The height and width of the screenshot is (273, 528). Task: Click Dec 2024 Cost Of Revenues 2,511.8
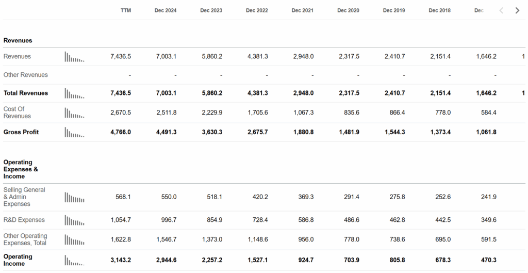point(167,113)
